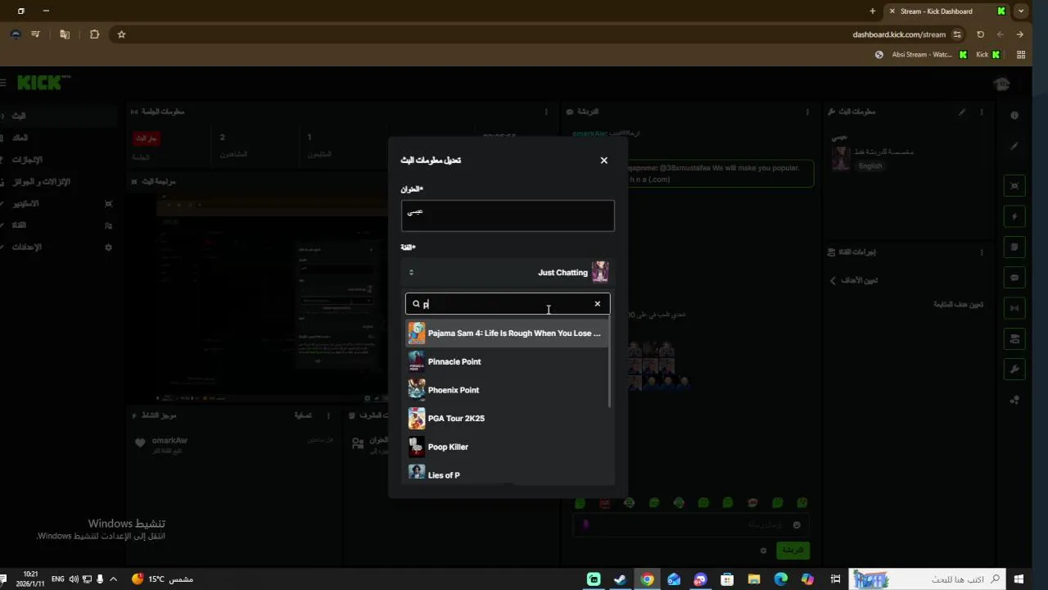Open File Explorer from the taskbar
Image resolution: width=1048 pixels, height=590 pixels.
click(x=754, y=579)
